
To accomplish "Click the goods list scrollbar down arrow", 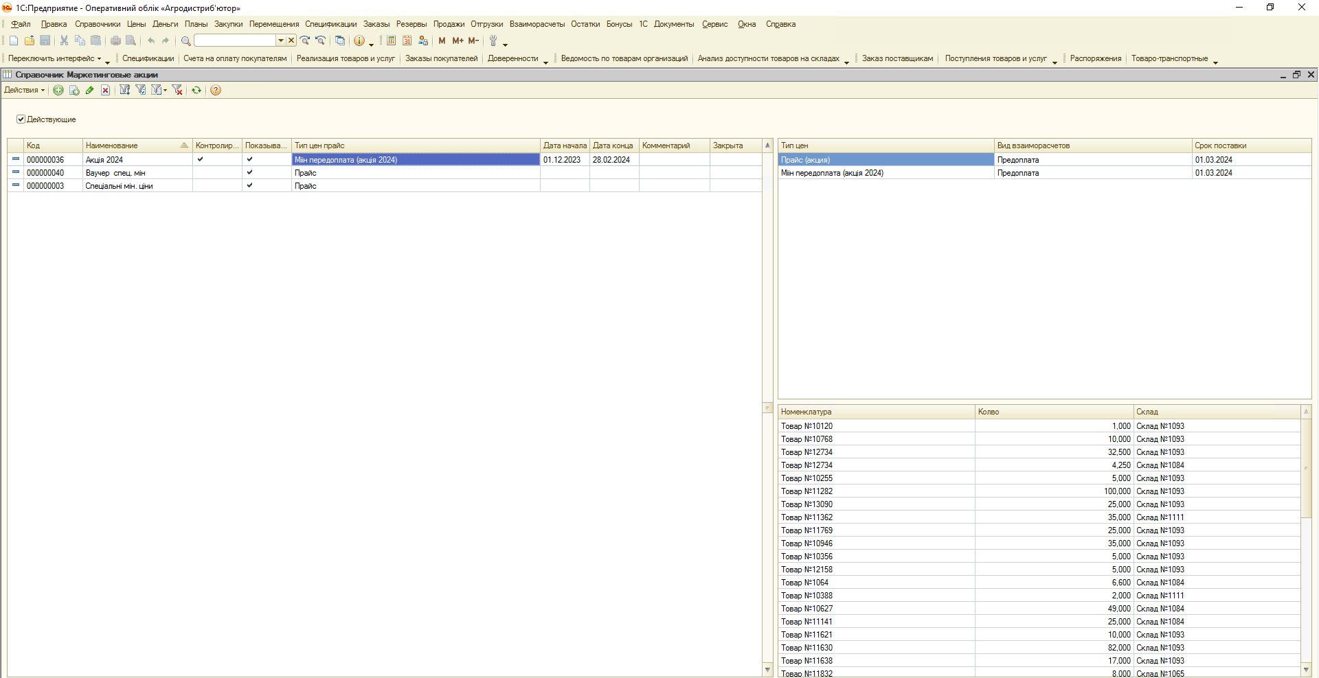I will (1306, 670).
